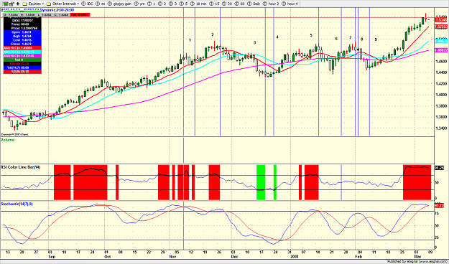This screenshot has height=264, width=449.
Task: Click the Nov label on date axis
Action: click(172, 257)
